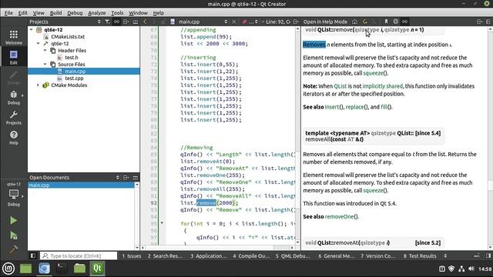Go to help home page
This screenshot has height=277, width=493.
(x=354, y=22)
